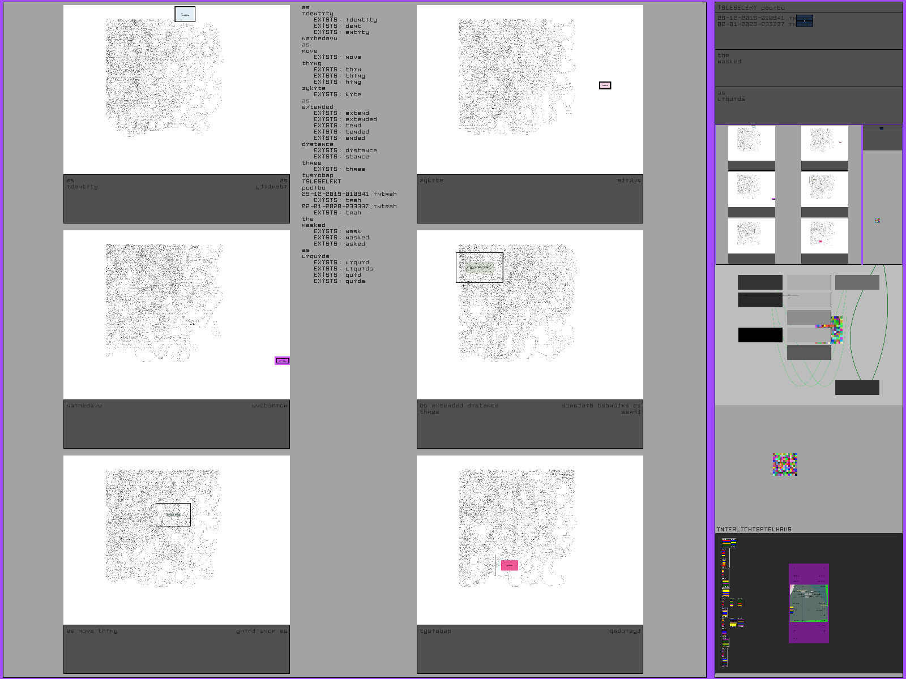Click the solid black rectangle in node panel

tap(760, 335)
